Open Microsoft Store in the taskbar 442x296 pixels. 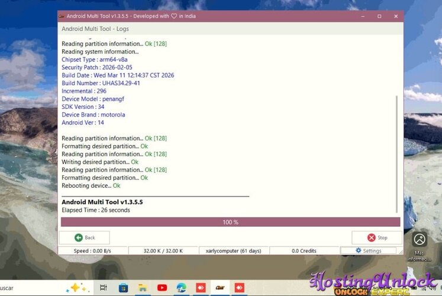(123, 288)
